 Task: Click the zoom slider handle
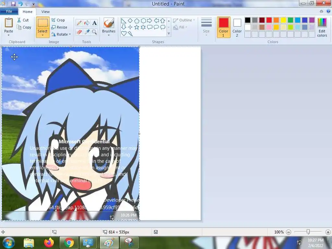(x=308, y=232)
